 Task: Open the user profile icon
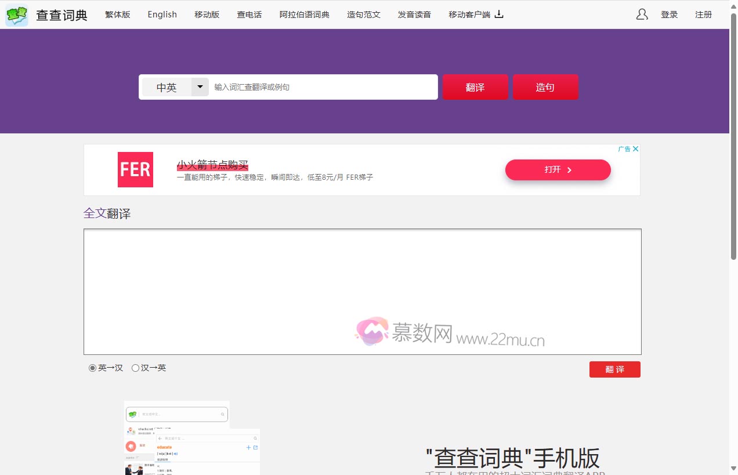point(642,14)
